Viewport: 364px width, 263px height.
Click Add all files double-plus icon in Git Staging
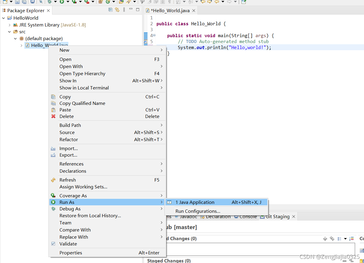tap(332, 239)
